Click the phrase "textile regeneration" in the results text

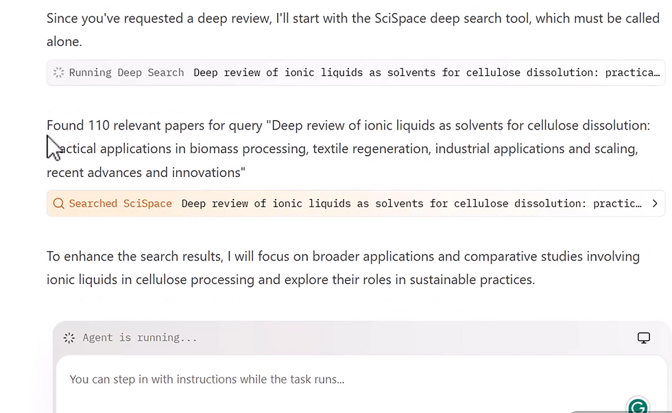pyautogui.click(x=370, y=149)
